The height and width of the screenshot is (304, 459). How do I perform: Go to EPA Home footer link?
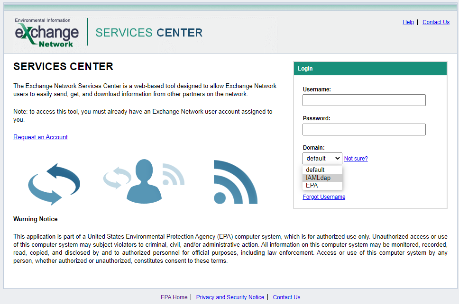174,297
